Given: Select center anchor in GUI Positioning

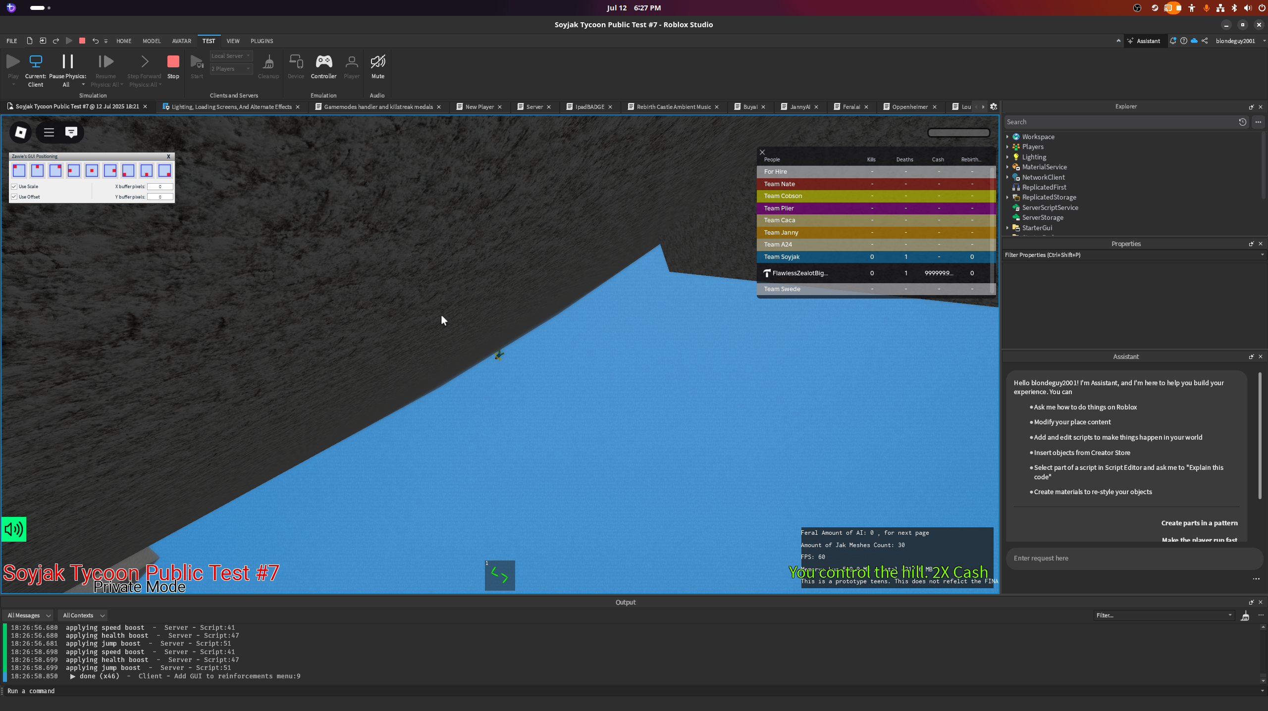Looking at the screenshot, I should (92, 170).
